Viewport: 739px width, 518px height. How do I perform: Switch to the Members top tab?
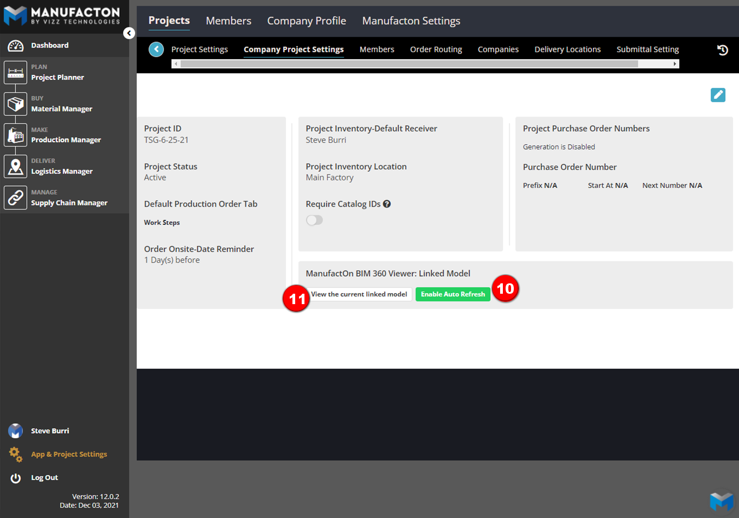pos(228,21)
